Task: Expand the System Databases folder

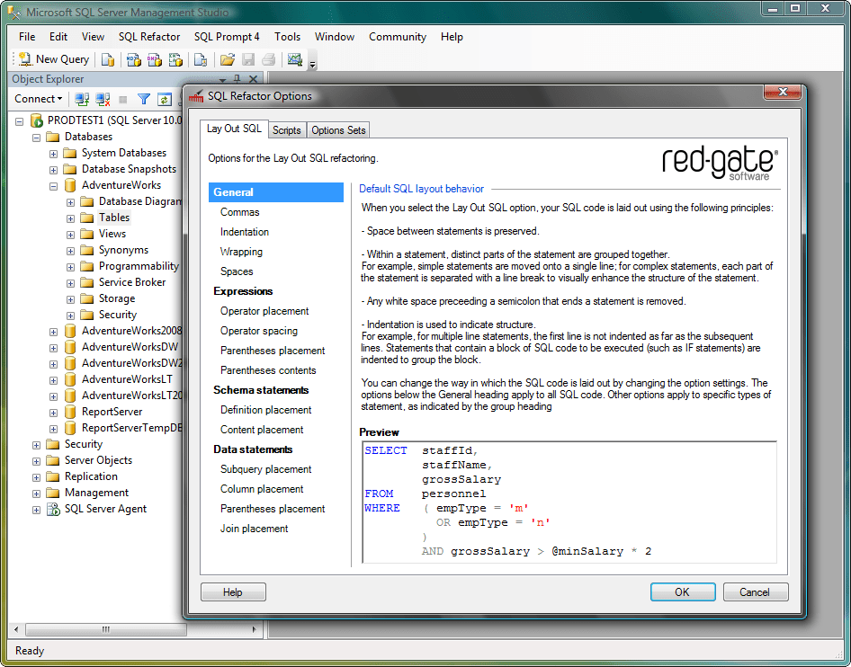Action: (54, 153)
